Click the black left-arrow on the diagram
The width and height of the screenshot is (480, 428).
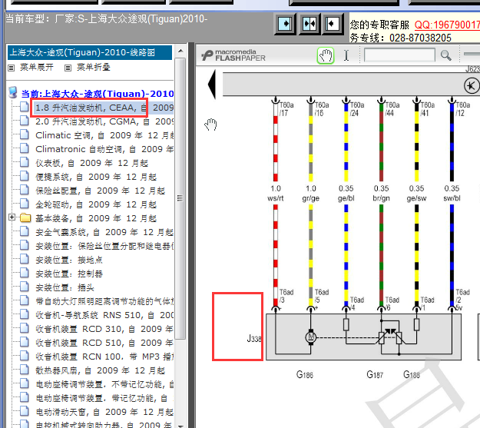tap(212, 85)
